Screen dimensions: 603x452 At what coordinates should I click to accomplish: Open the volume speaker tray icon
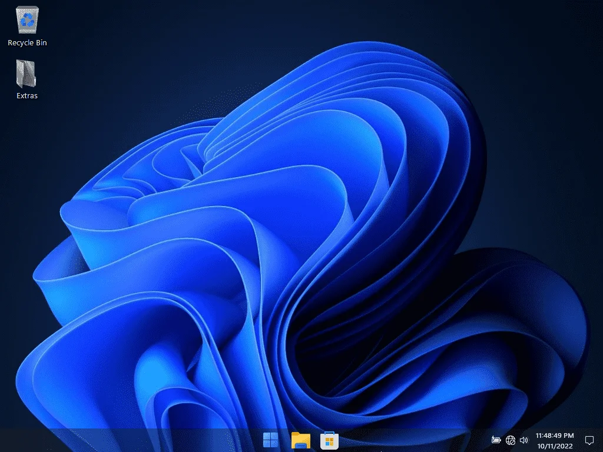click(524, 440)
